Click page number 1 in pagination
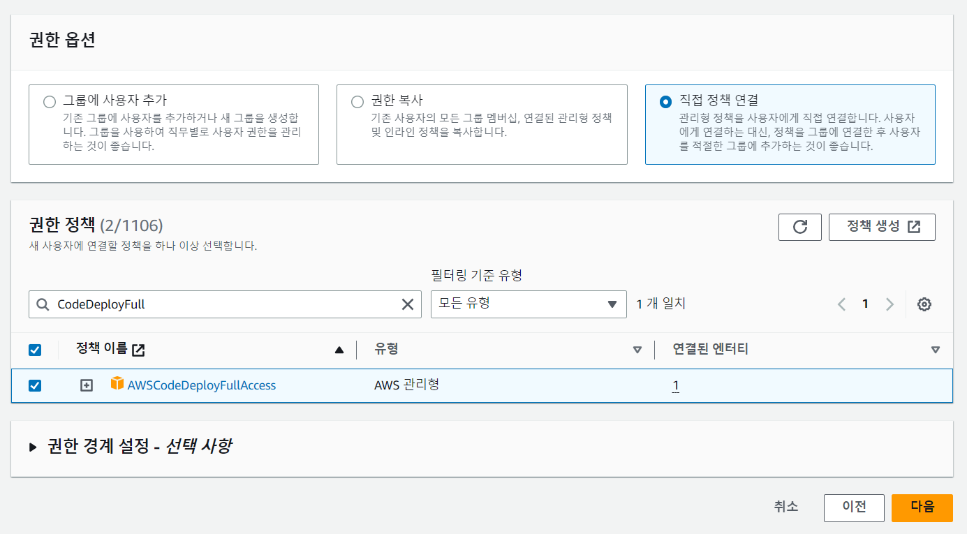The image size is (967, 534). pyautogui.click(x=865, y=304)
